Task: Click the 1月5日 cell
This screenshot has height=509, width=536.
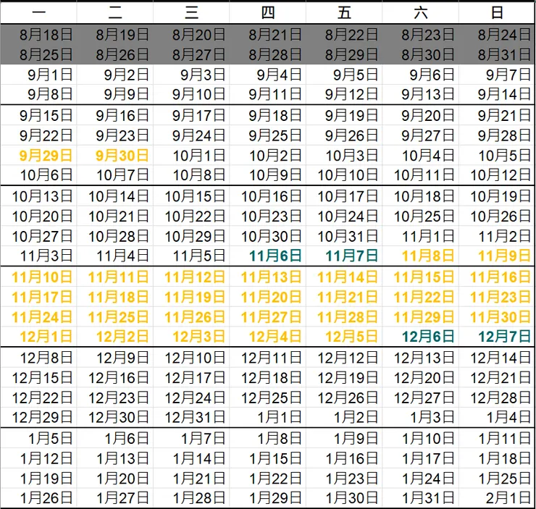Action: (38, 439)
